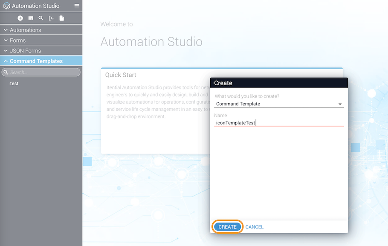Screen dimensions: 388x246
Task: Open the 'What would you like to create?' dropdown
Action: pyautogui.click(x=279, y=104)
